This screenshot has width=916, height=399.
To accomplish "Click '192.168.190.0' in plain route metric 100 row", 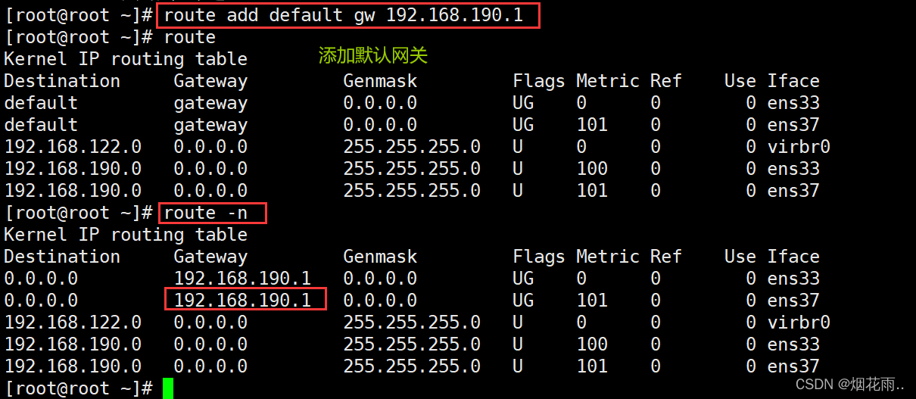I will [73, 169].
